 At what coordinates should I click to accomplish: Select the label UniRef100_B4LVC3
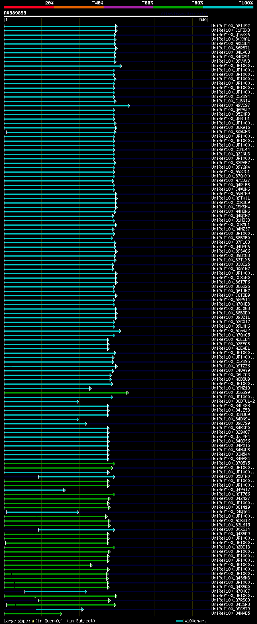(x=230, y=52)
